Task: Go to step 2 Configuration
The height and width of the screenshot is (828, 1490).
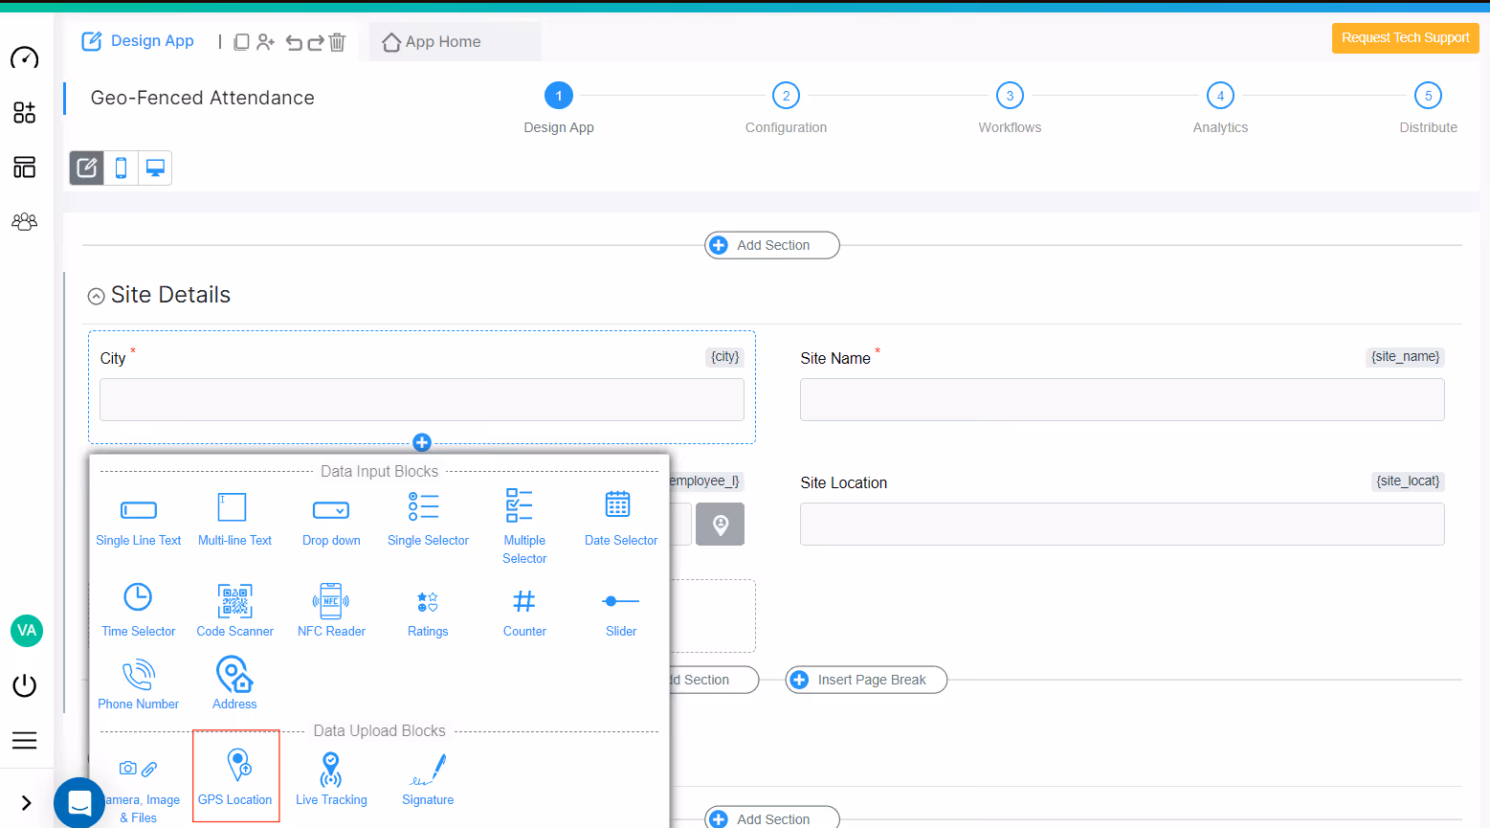Action: click(x=787, y=96)
